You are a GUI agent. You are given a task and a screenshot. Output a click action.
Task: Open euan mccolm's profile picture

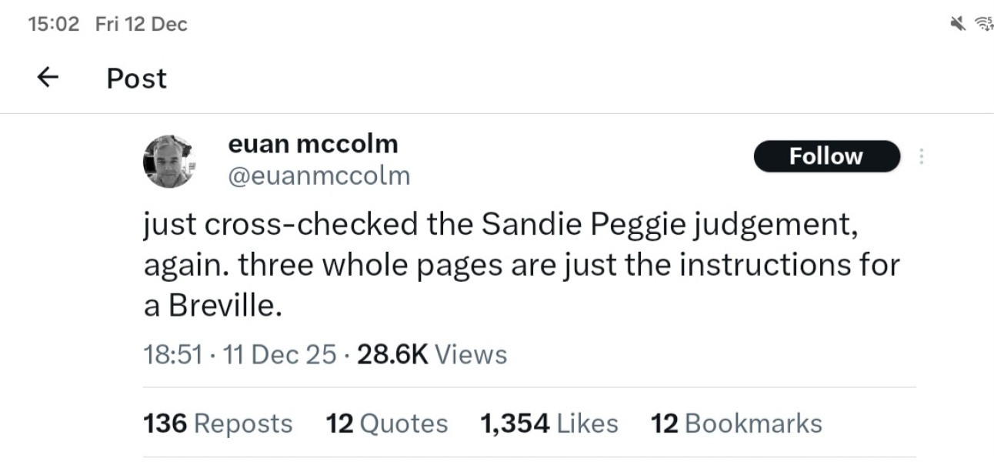click(x=170, y=159)
